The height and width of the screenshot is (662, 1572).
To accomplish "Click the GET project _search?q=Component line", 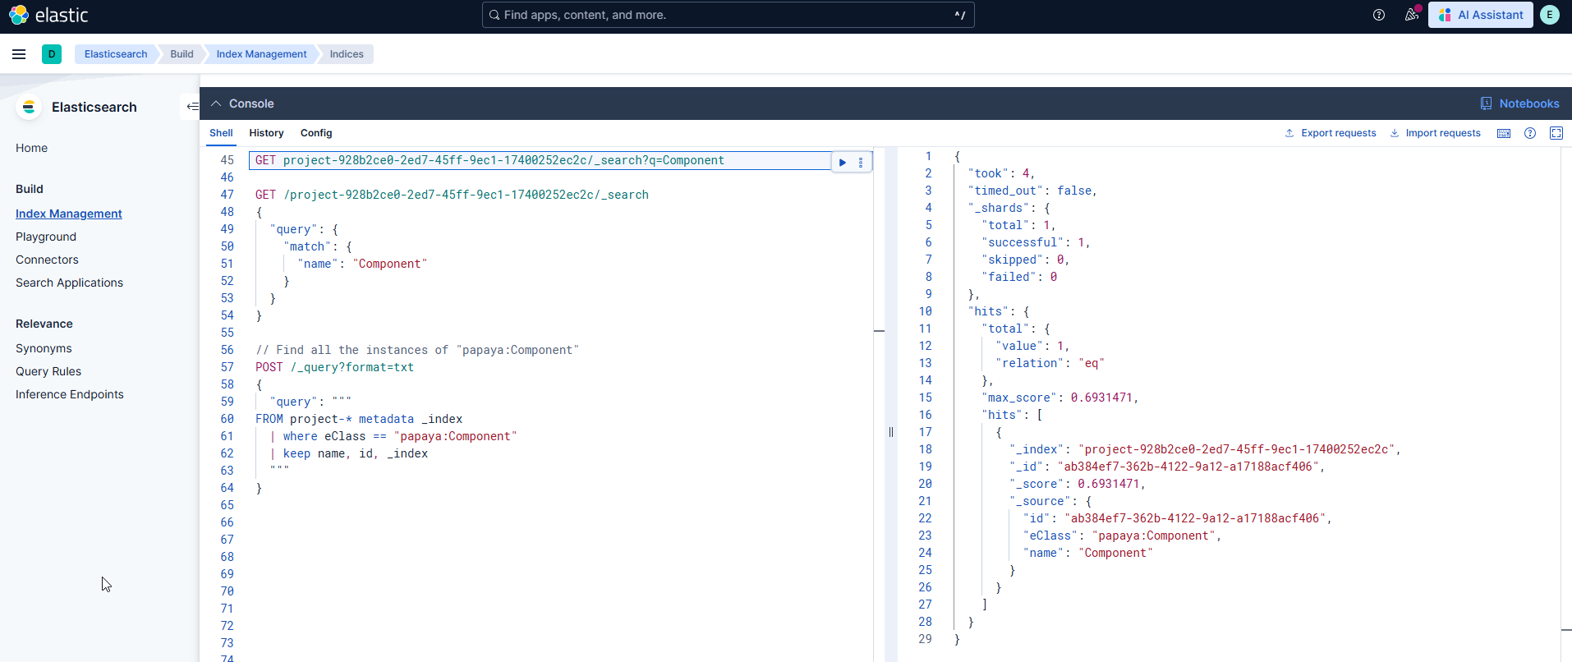I will tap(490, 160).
